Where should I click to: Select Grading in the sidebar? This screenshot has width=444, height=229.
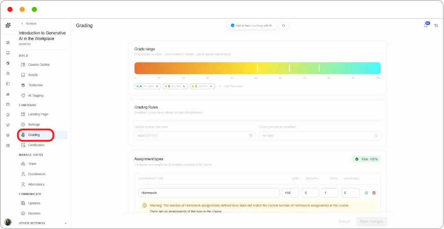(42, 135)
